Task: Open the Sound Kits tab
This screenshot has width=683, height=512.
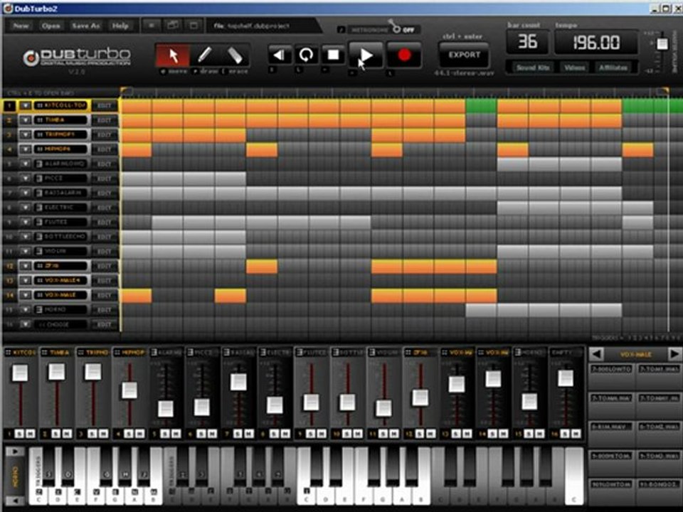Action: tap(532, 68)
